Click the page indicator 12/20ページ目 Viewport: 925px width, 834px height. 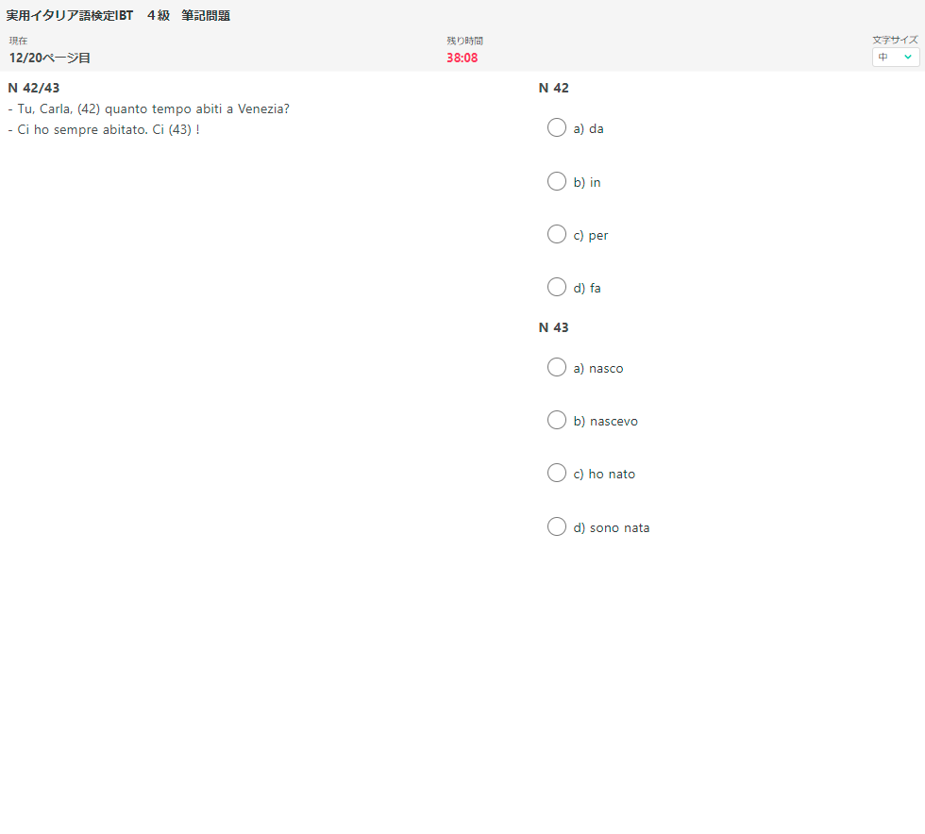coord(49,58)
